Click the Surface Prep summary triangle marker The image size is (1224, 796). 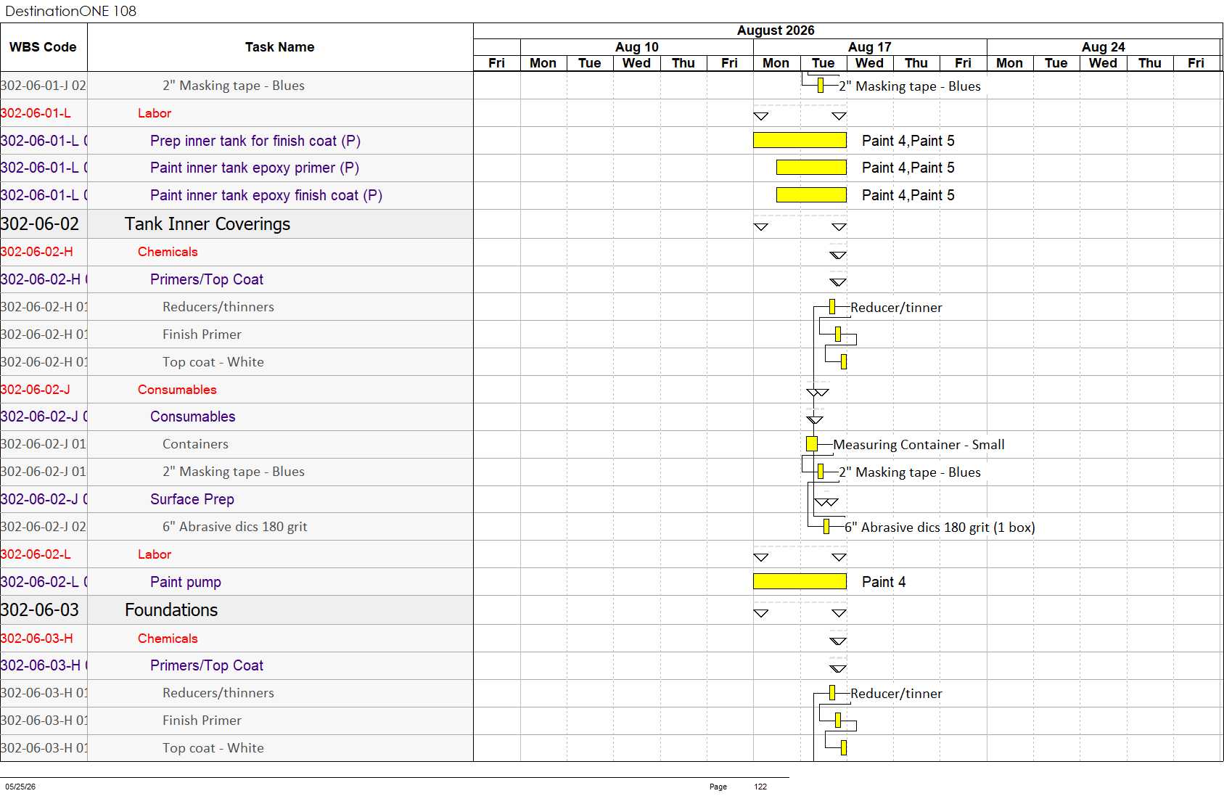[826, 502]
